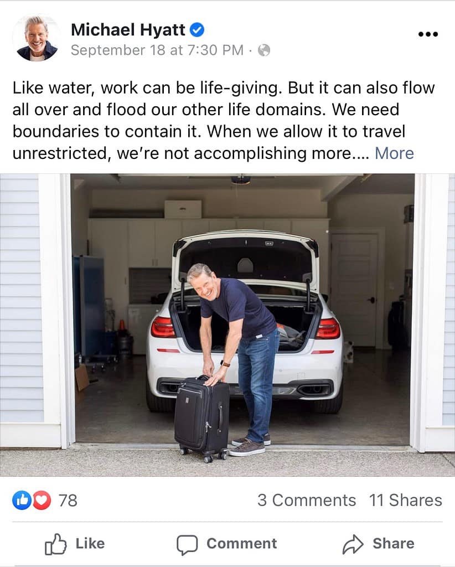Screen dimensions: 455x567
Task: View the 78 reactions count
Action: pos(68,501)
